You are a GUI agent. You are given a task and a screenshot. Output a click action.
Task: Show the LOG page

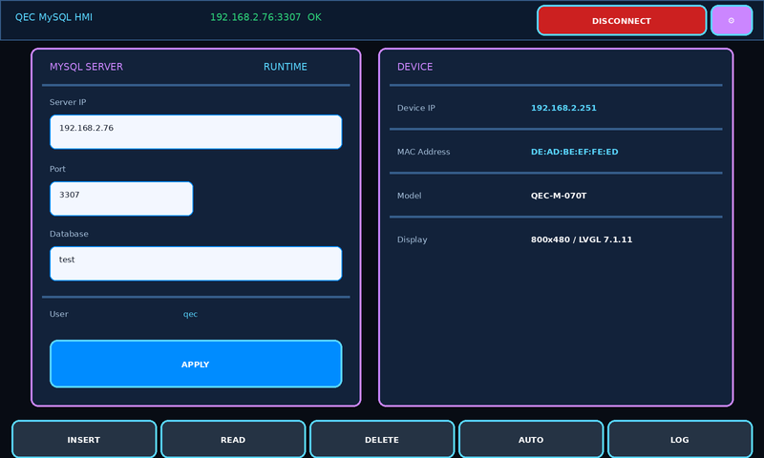pos(680,440)
